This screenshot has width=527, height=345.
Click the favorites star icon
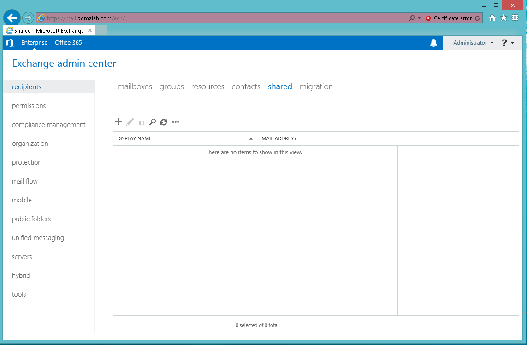(x=503, y=18)
